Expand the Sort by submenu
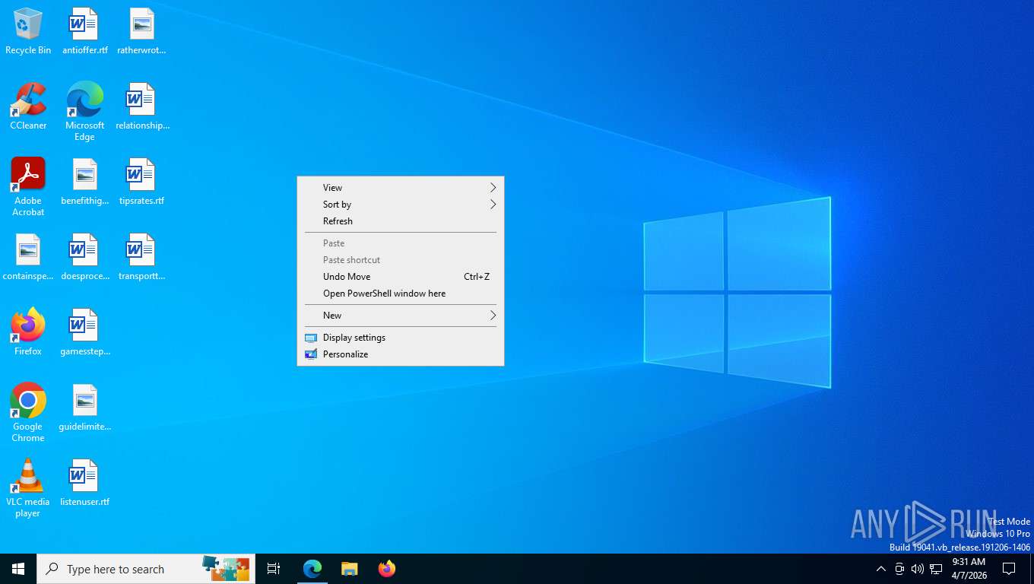 (x=400, y=205)
